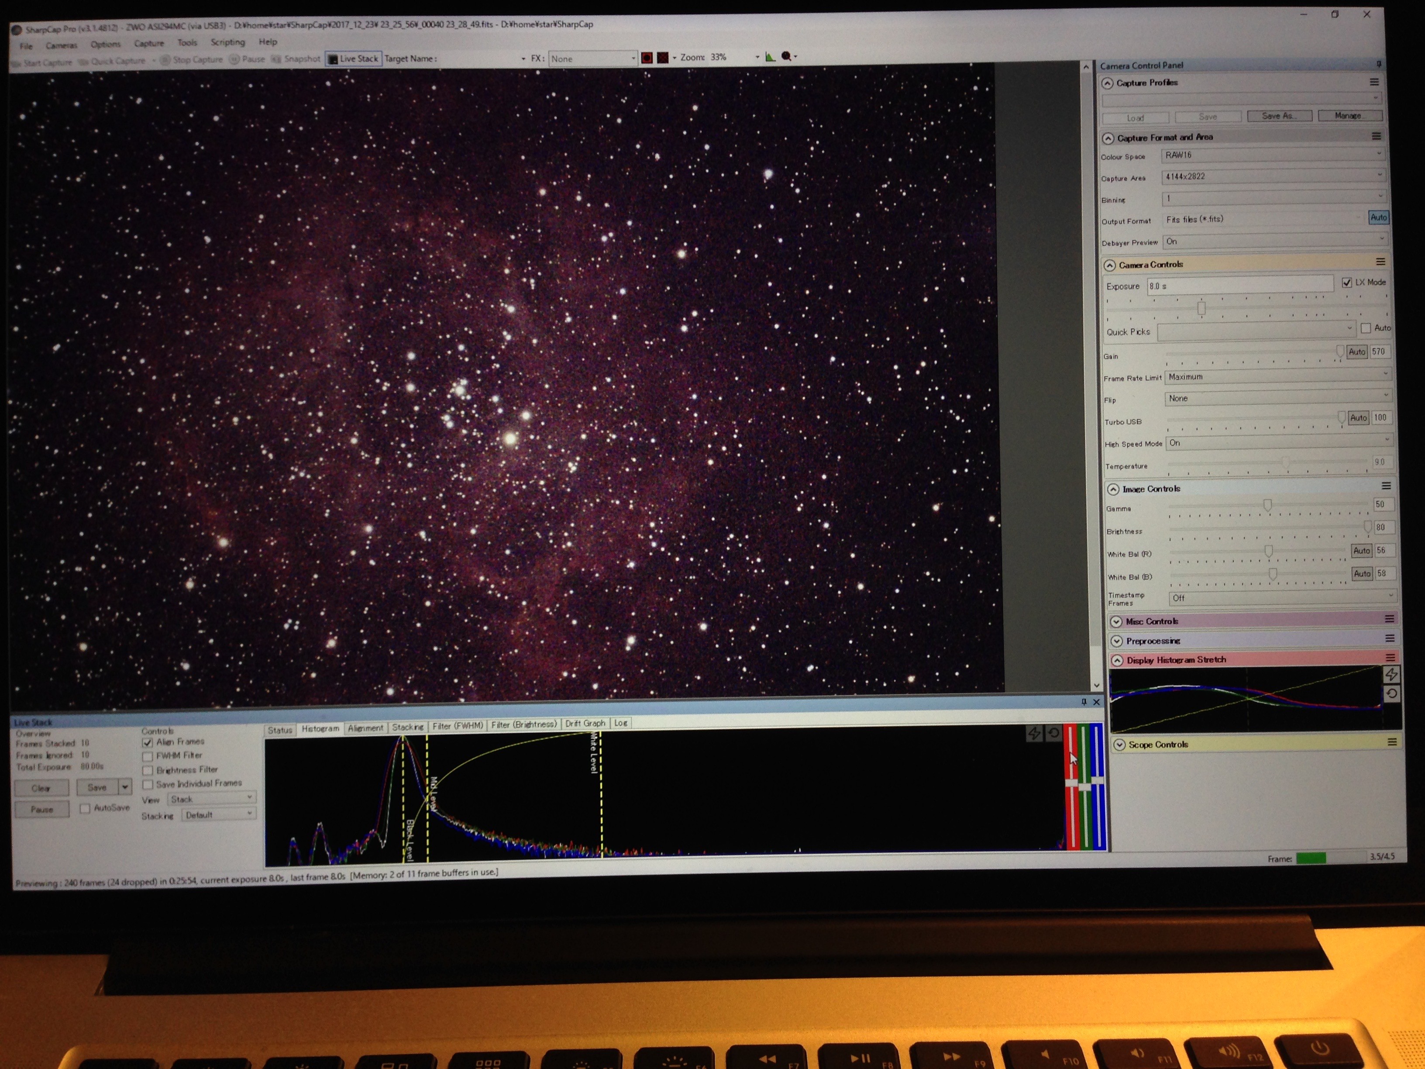1425x1069 pixels.
Task: Uncheck the Align Frames checkbox
Action: (148, 742)
